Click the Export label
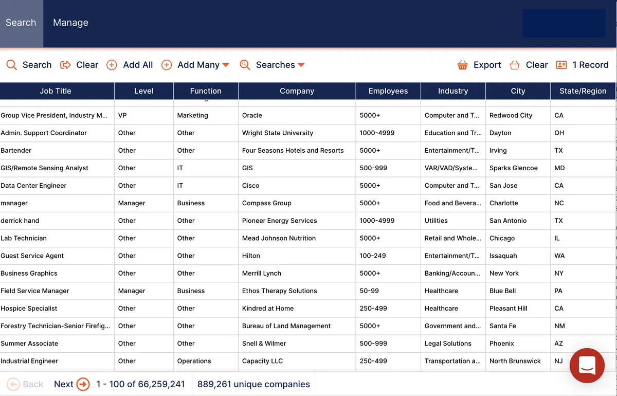This screenshot has height=396, width=617. click(x=487, y=65)
